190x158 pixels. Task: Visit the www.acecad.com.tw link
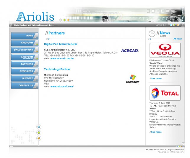(62, 58)
